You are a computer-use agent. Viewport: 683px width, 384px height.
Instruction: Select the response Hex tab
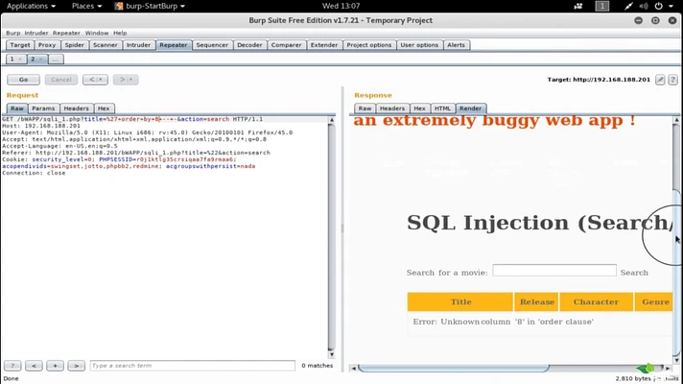pos(419,108)
